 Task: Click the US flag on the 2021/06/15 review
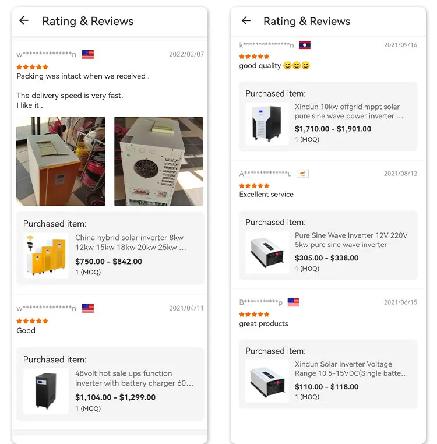(x=293, y=302)
